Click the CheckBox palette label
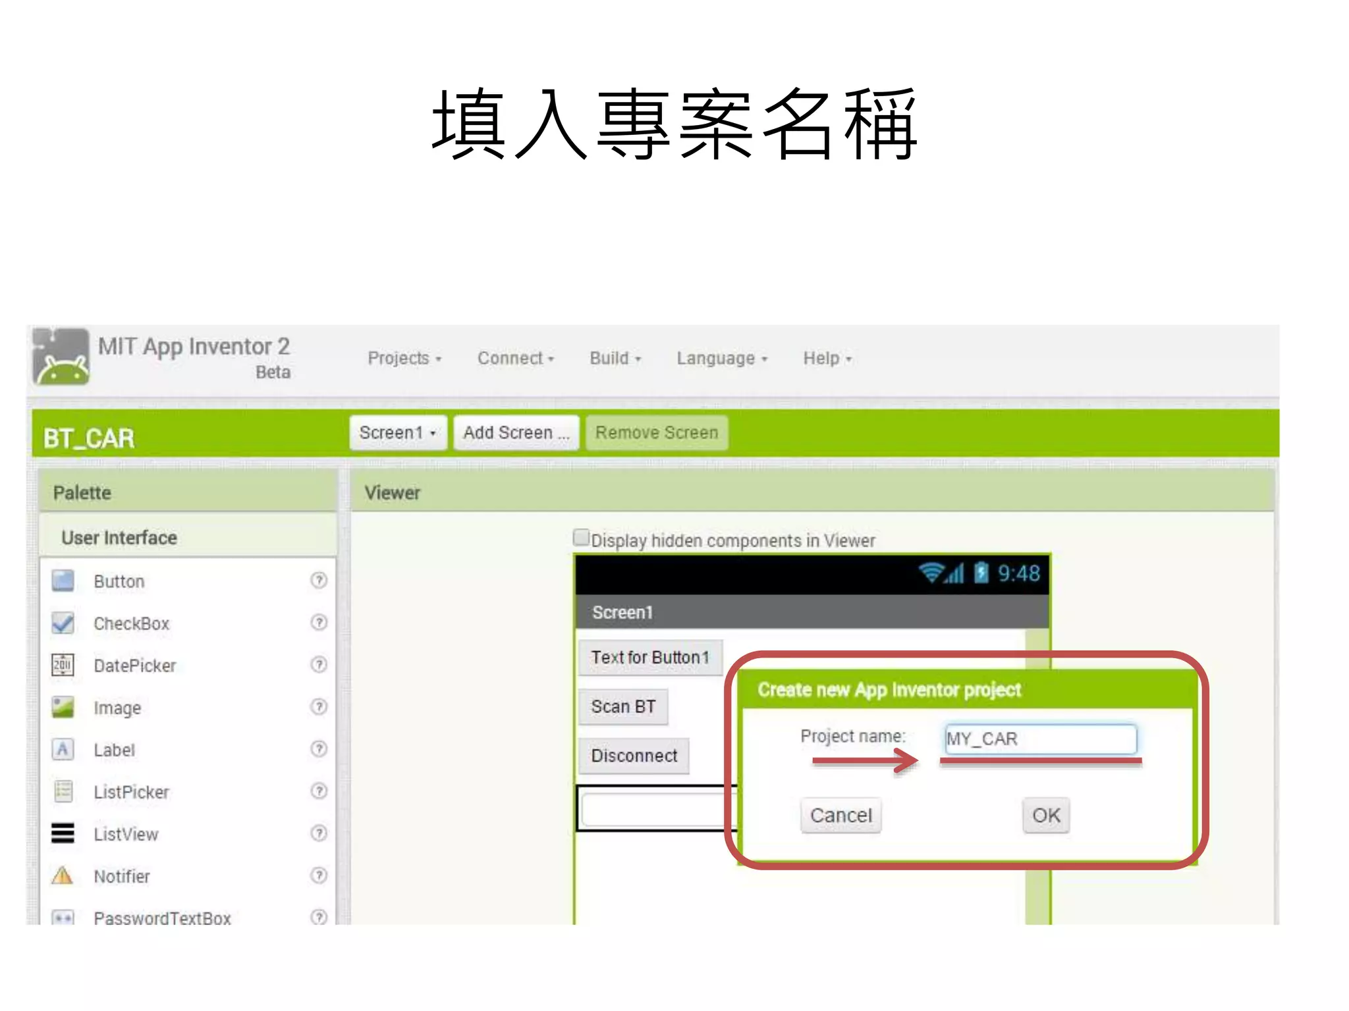Image resolution: width=1349 pixels, height=1011 pixels. (132, 623)
